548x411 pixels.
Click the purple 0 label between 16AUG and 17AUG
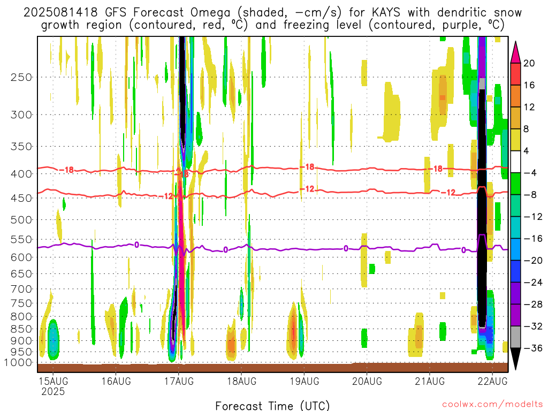pos(136,245)
